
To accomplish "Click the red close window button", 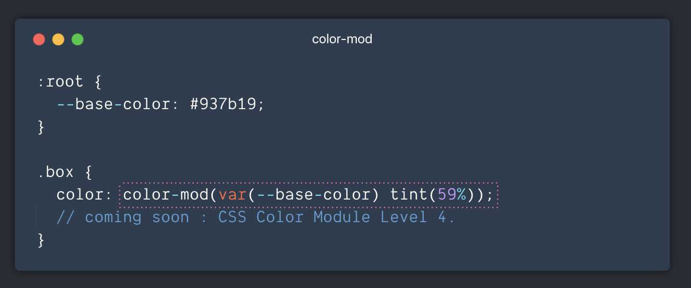I will (x=39, y=39).
